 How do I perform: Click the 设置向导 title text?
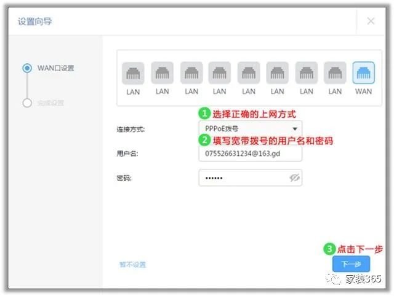[x=34, y=21]
